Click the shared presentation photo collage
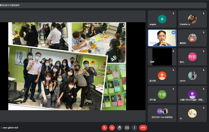The width and height of the screenshot is (209, 132). [x=67, y=66]
